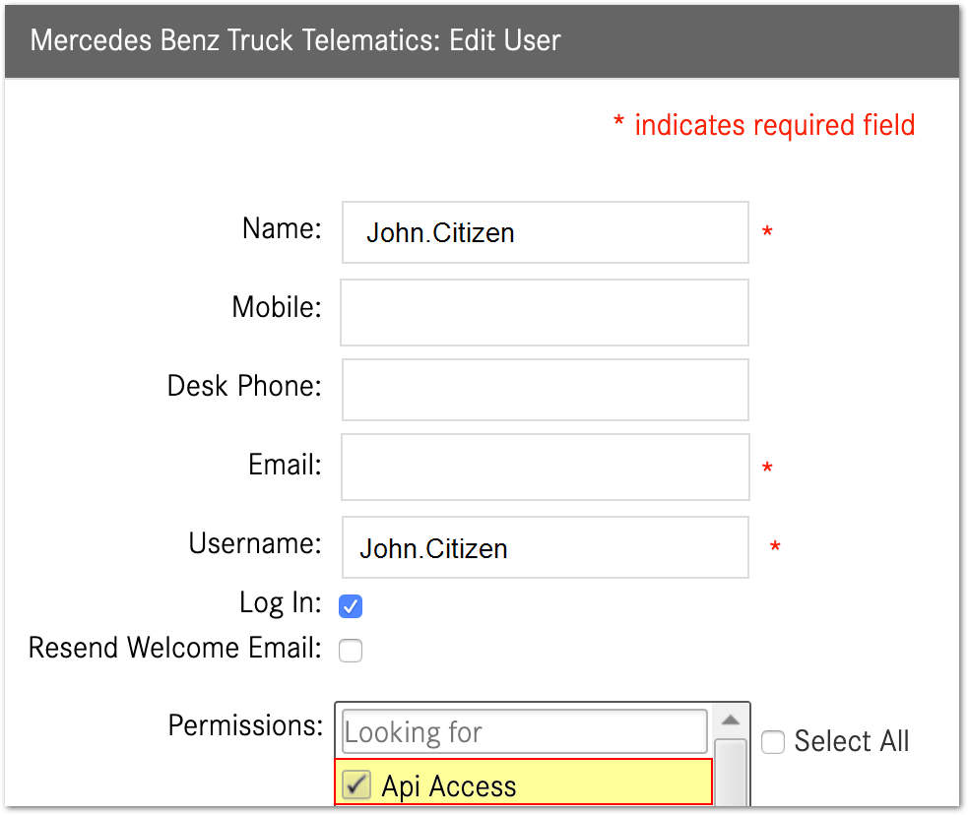
Task: Focus the "Looking for" permissions search box
Action: [524, 732]
